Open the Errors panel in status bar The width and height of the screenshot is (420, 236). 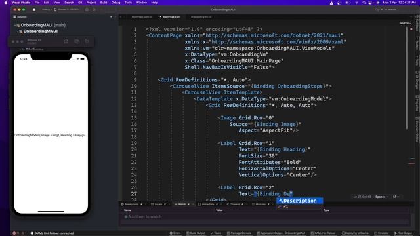point(175,233)
